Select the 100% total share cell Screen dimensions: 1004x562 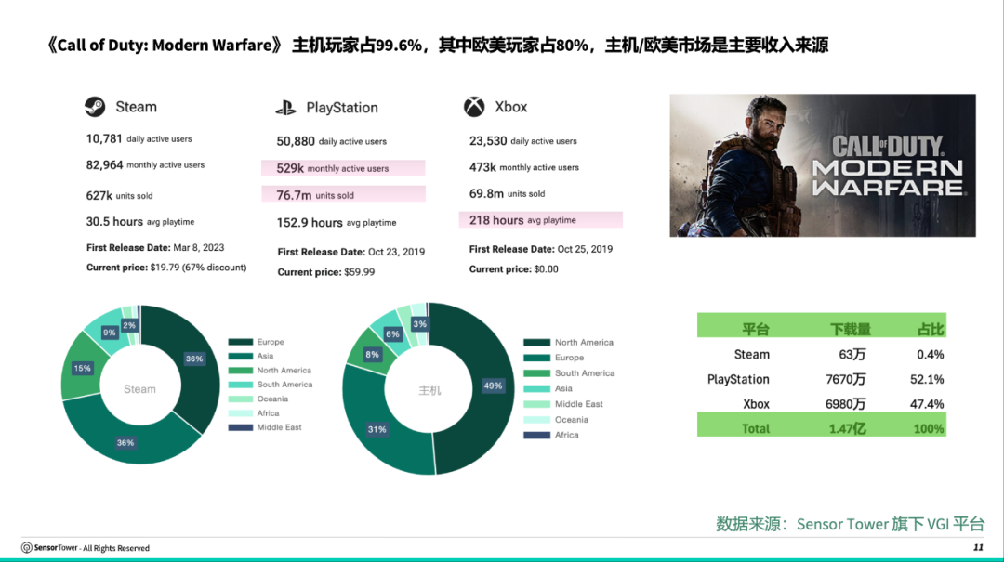coord(929,428)
